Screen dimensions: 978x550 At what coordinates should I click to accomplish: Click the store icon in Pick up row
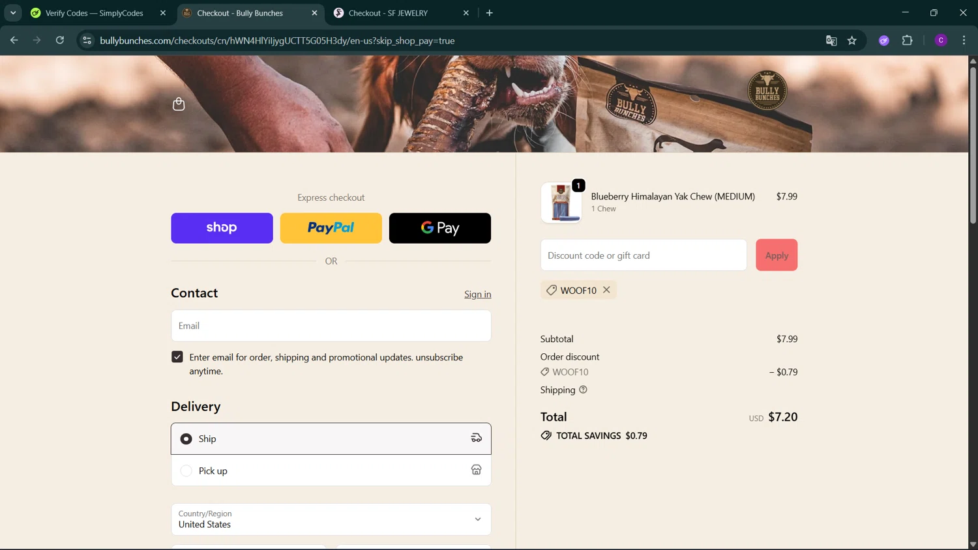point(477,470)
